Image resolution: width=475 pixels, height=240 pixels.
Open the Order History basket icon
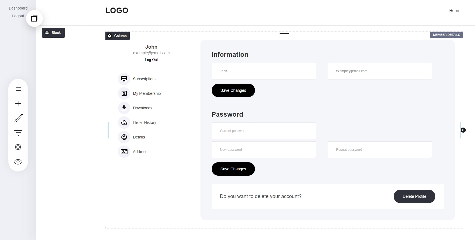point(124,123)
